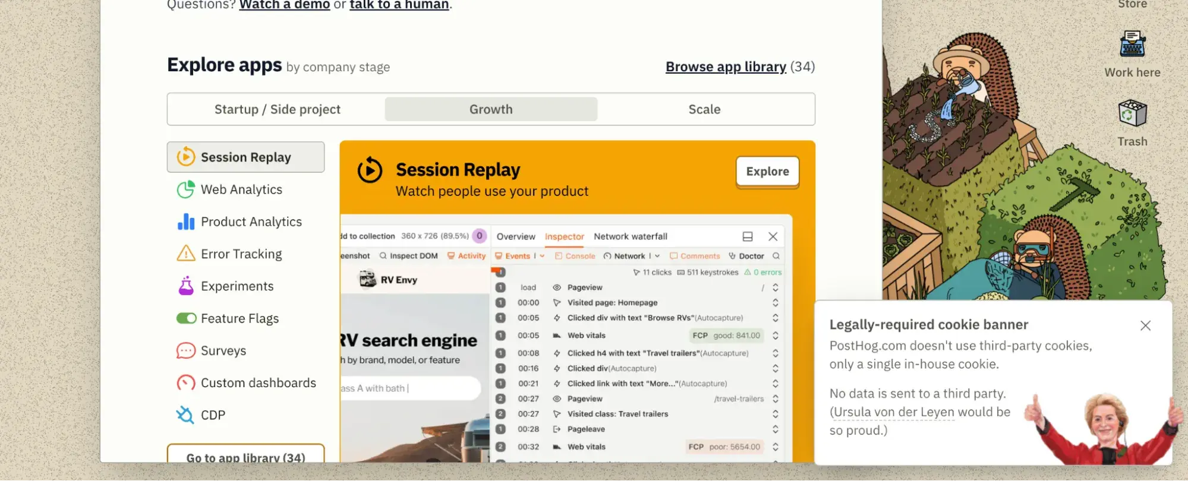This screenshot has height=481, width=1188.
Task: Click Activity in the replay toolbar
Action: [x=467, y=256]
